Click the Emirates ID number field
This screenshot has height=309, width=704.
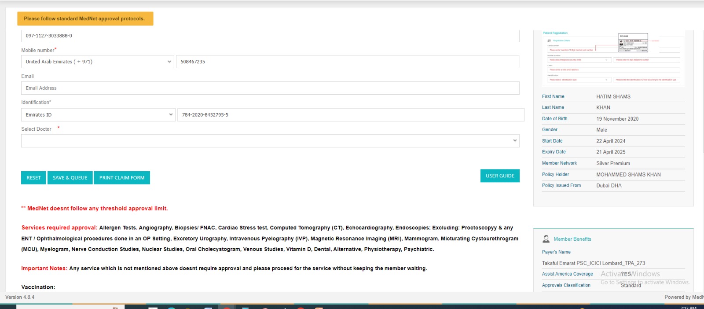pyautogui.click(x=351, y=115)
